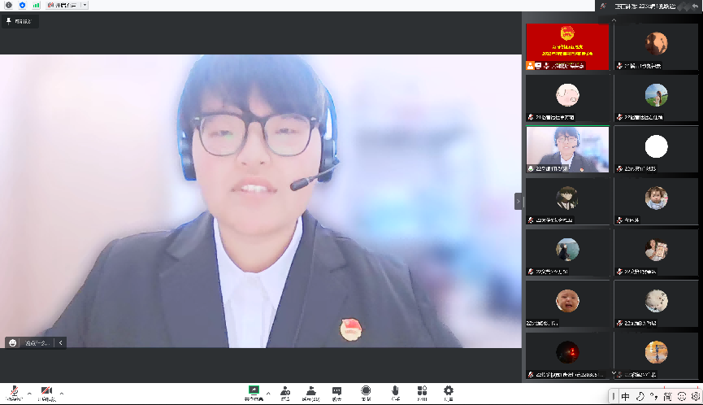The width and height of the screenshot is (703, 405).
Task: Select the active speaker's thumbnail with green border
Action: pyautogui.click(x=566, y=150)
